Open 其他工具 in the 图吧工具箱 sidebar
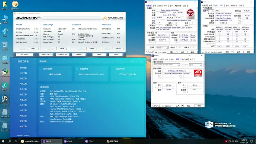The height and width of the screenshot is (144, 256). pyautogui.click(x=23, y=127)
